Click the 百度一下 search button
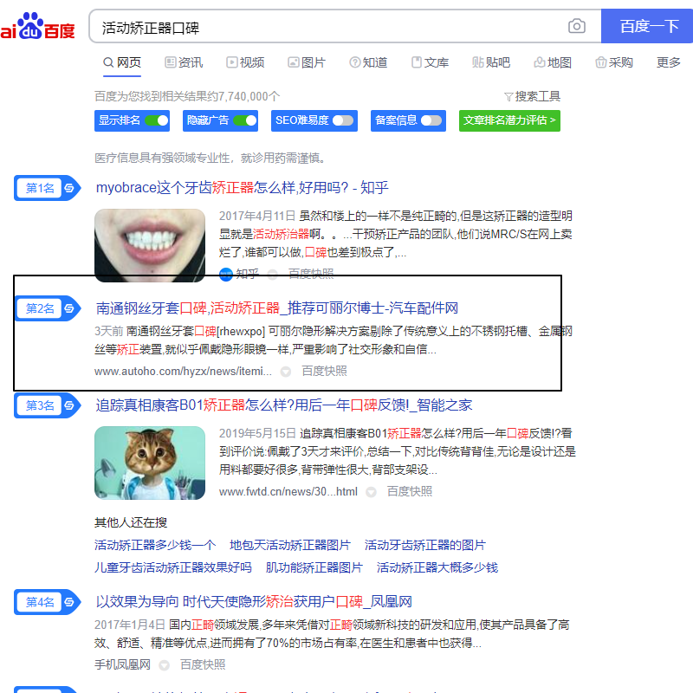 (x=647, y=26)
